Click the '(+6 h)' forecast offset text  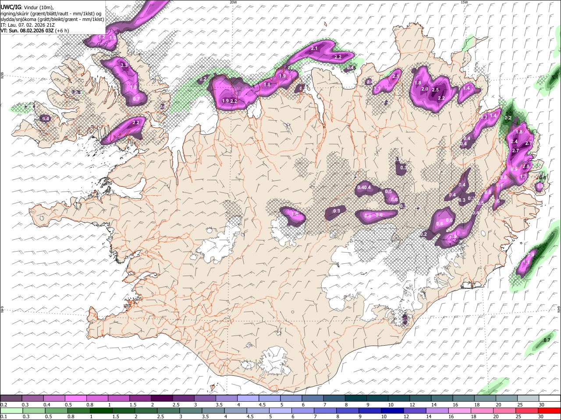tap(63, 31)
